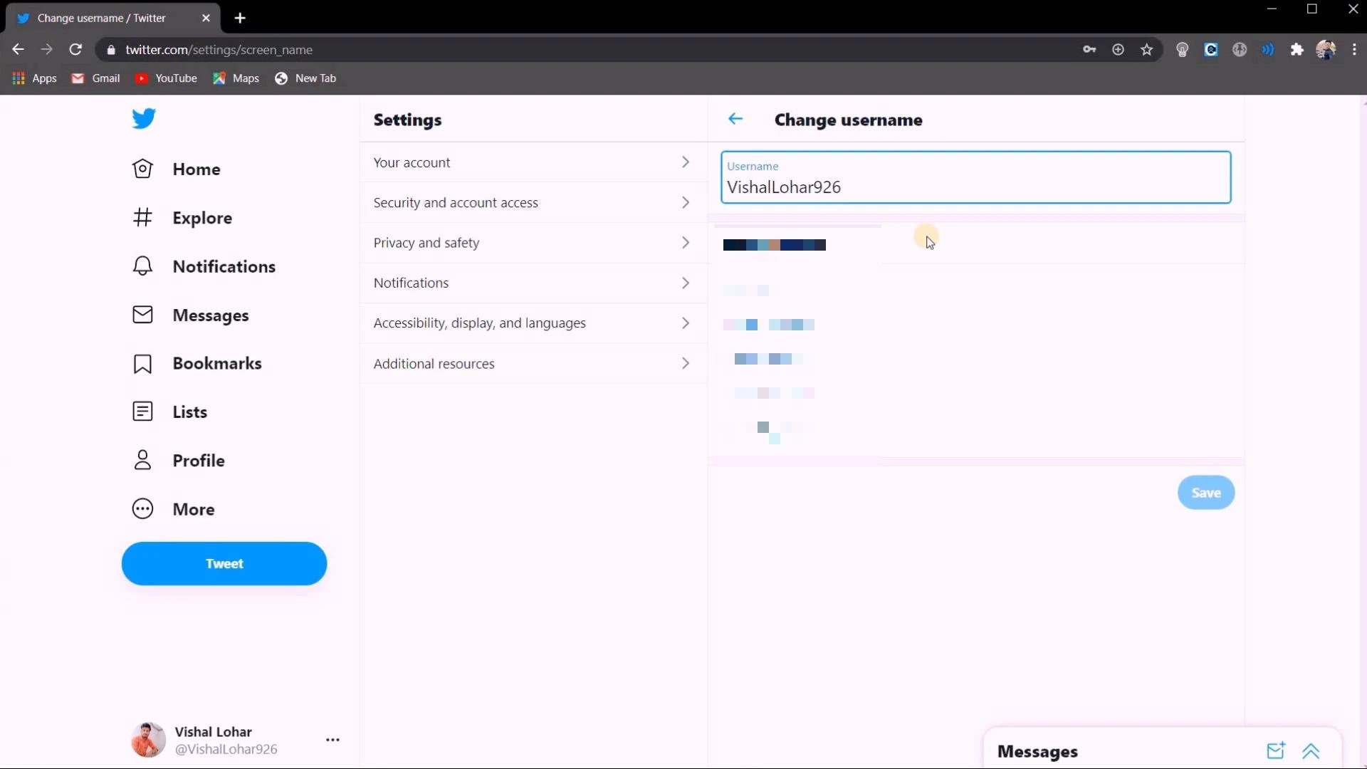
Task: Expand Security and account access
Action: click(x=533, y=203)
